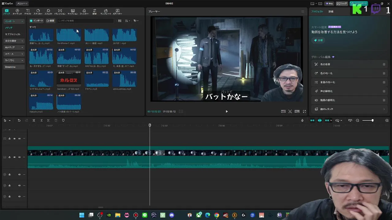This screenshot has height=220, width=392.
Task: Click the シェア share button
Action: [x=342, y=4]
